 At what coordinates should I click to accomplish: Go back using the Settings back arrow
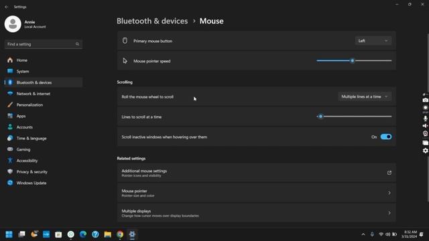7,7
